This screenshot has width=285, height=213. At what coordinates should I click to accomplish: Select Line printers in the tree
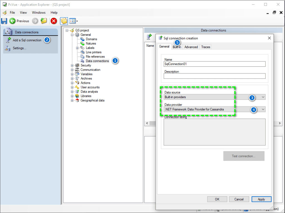[94, 52]
